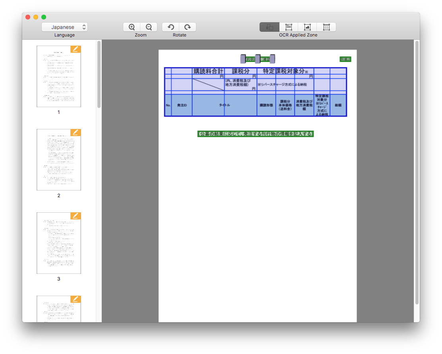The height and width of the screenshot is (354, 442).
Task: Choose the picture zone tool
Action: pos(307,27)
